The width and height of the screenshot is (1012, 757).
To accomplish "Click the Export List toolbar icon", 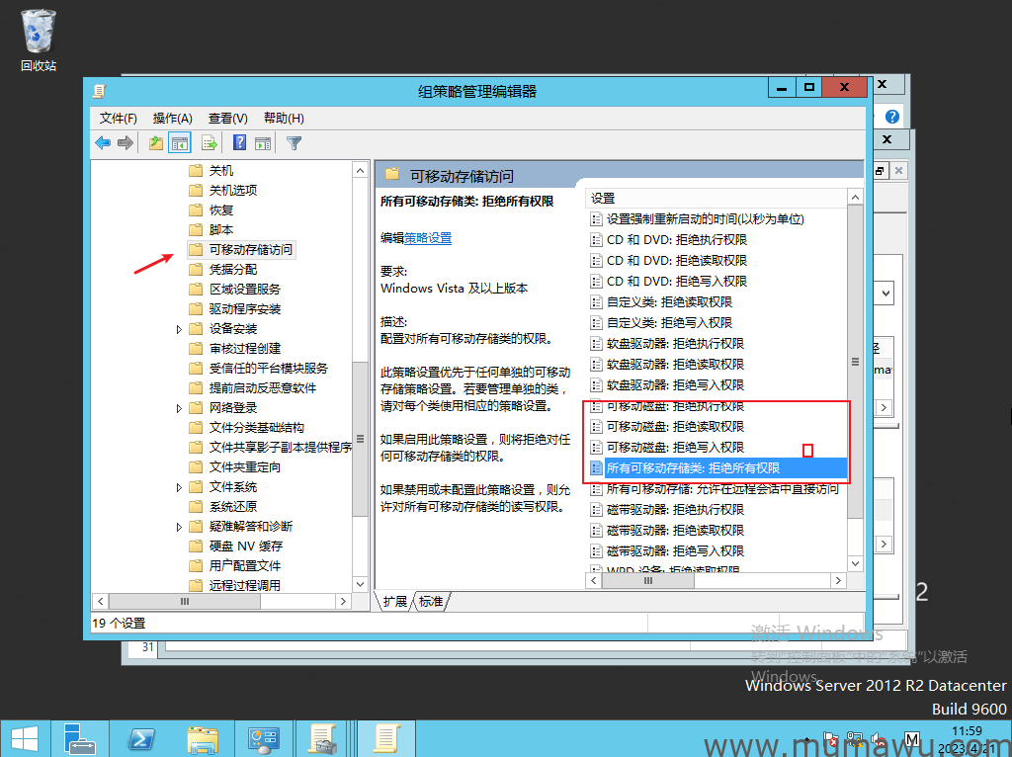I will click(x=209, y=143).
